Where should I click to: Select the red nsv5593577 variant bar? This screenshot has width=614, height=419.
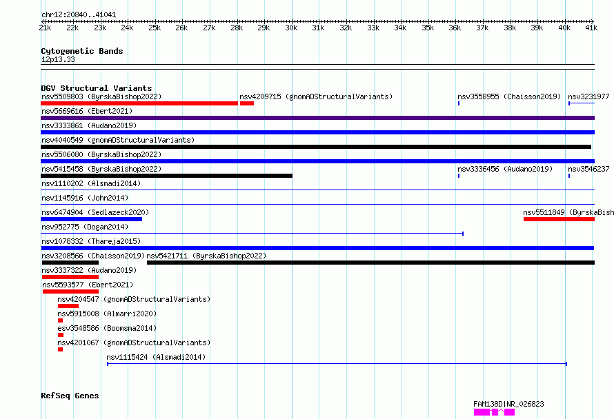tap(70, 292)
